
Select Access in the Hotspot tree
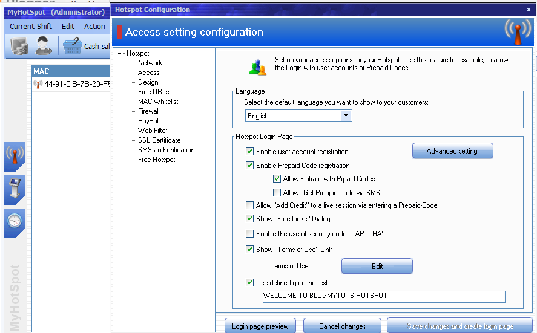coord(148,73)
